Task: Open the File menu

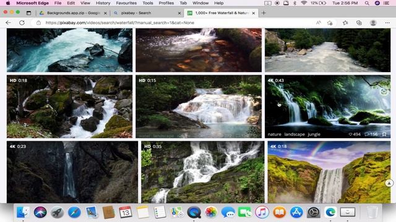Action: click(58, 3)
